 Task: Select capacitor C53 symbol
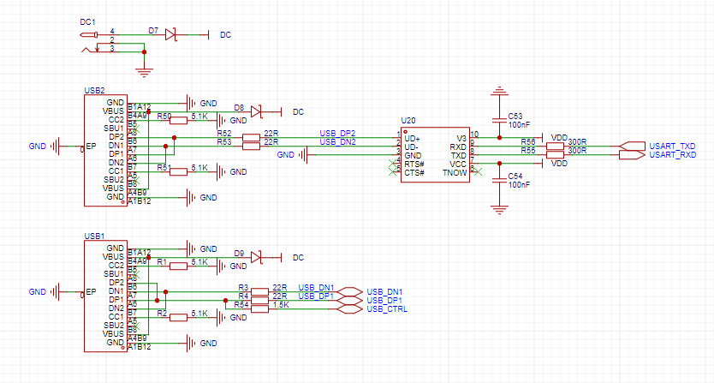[499, 120]
